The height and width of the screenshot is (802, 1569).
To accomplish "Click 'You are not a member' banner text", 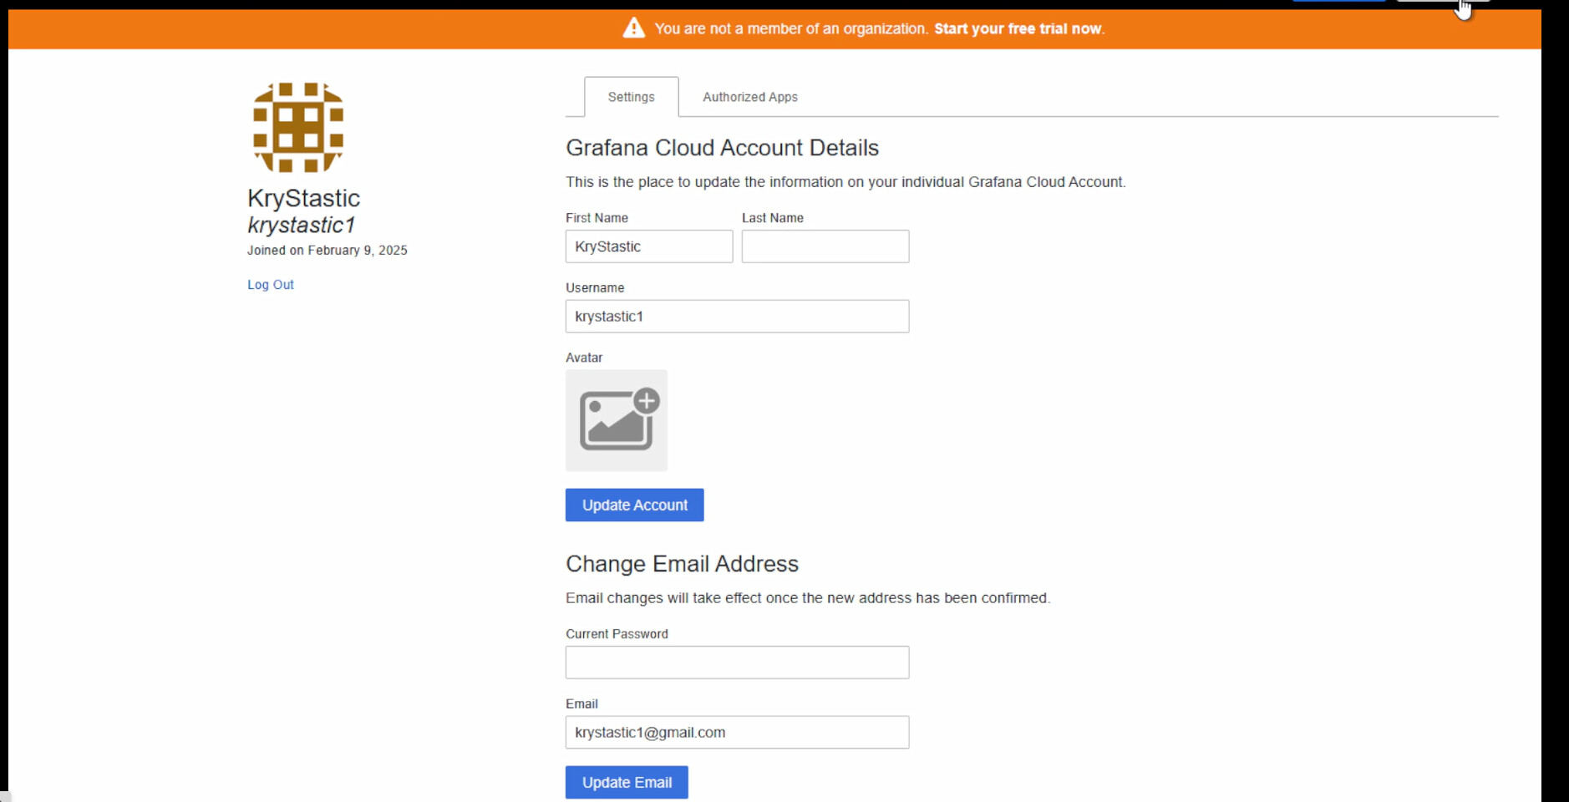I will [791, 28].
